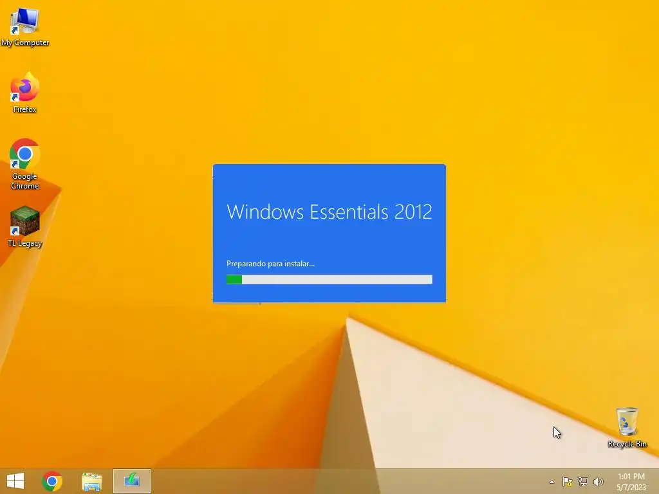Screen dimensions: 659x494
Task: Click the installation progress bar
Action: (329, 279)
